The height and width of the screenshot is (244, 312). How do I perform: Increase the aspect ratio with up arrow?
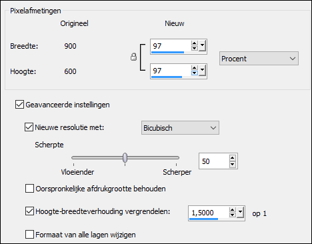pos(233,210)
